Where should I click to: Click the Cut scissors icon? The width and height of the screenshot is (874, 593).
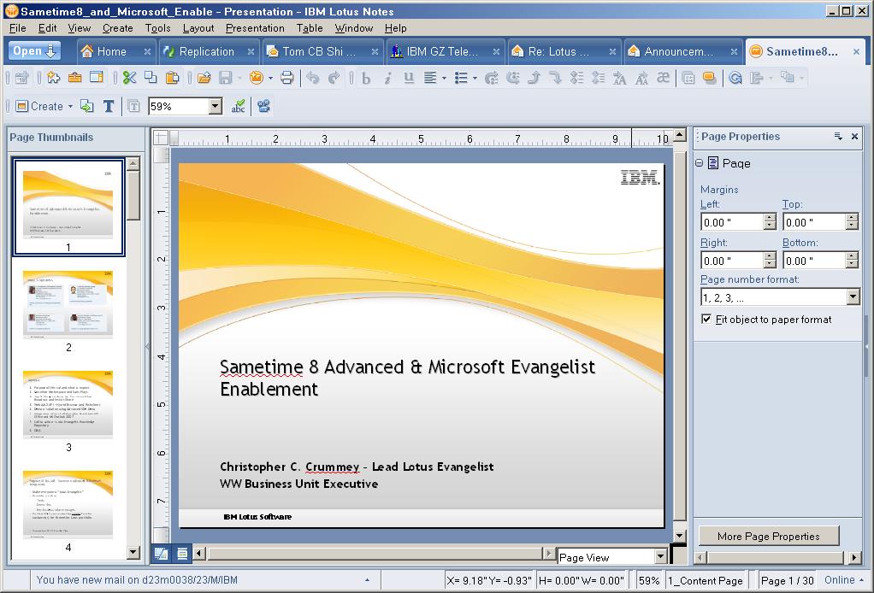[129, 78]
